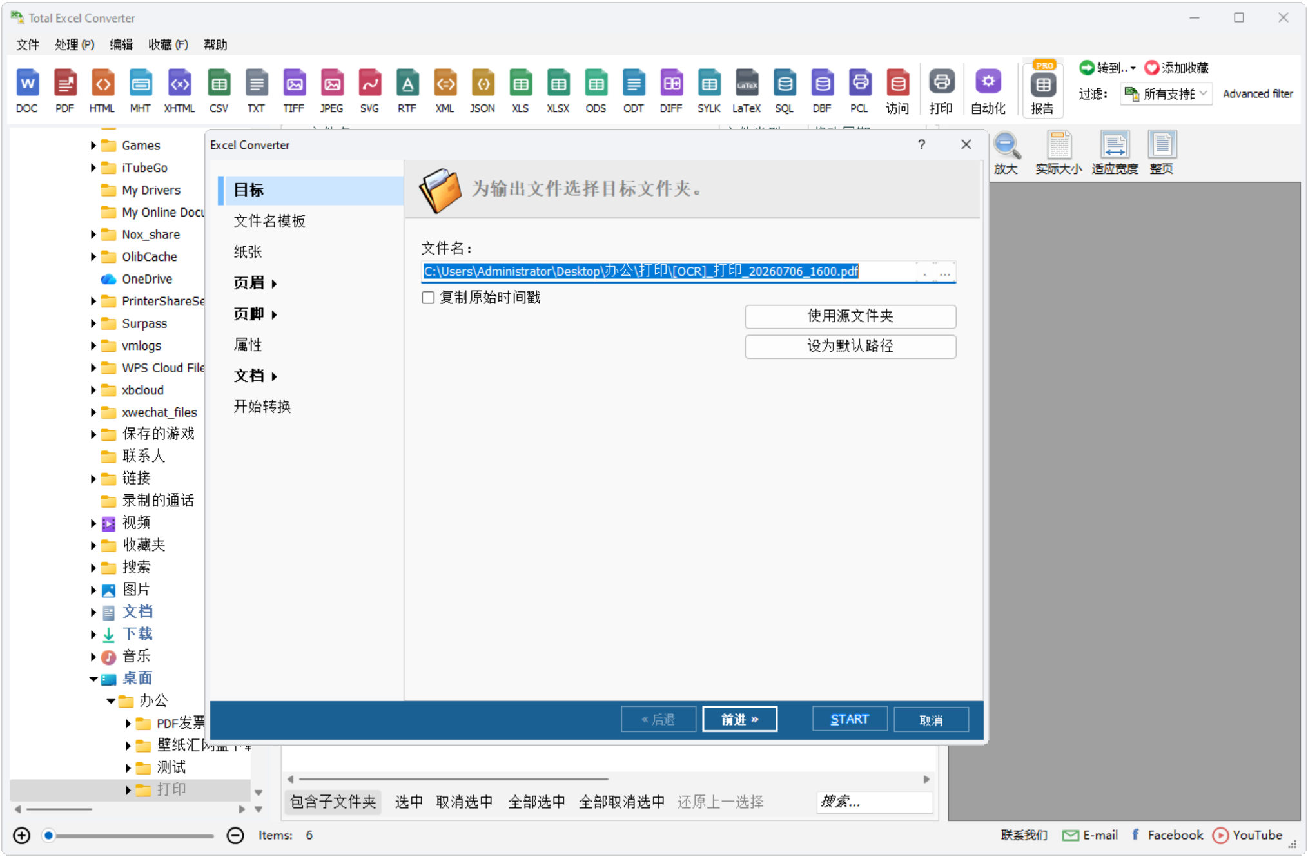Viewport: 1308px width, 857px height.
Task: Select JPEG output format
Action: (x=331, y=91)
